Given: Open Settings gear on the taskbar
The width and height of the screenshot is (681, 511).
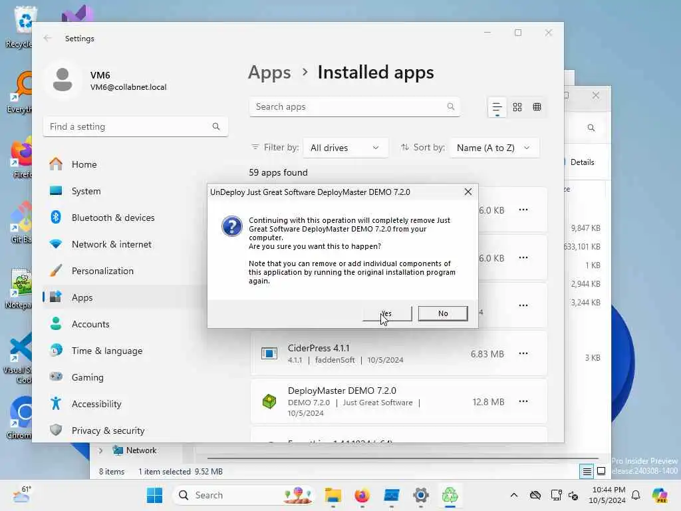Looking at the screenshot, I should (x=420, y=495).
